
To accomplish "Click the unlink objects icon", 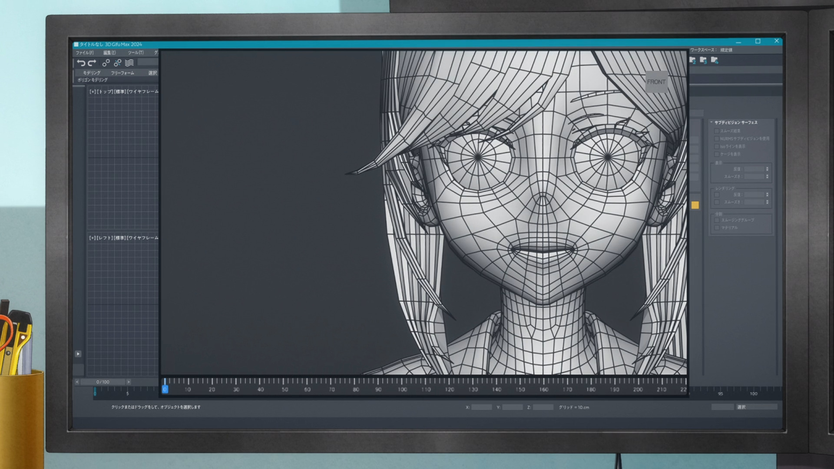I will coord(117,63).
